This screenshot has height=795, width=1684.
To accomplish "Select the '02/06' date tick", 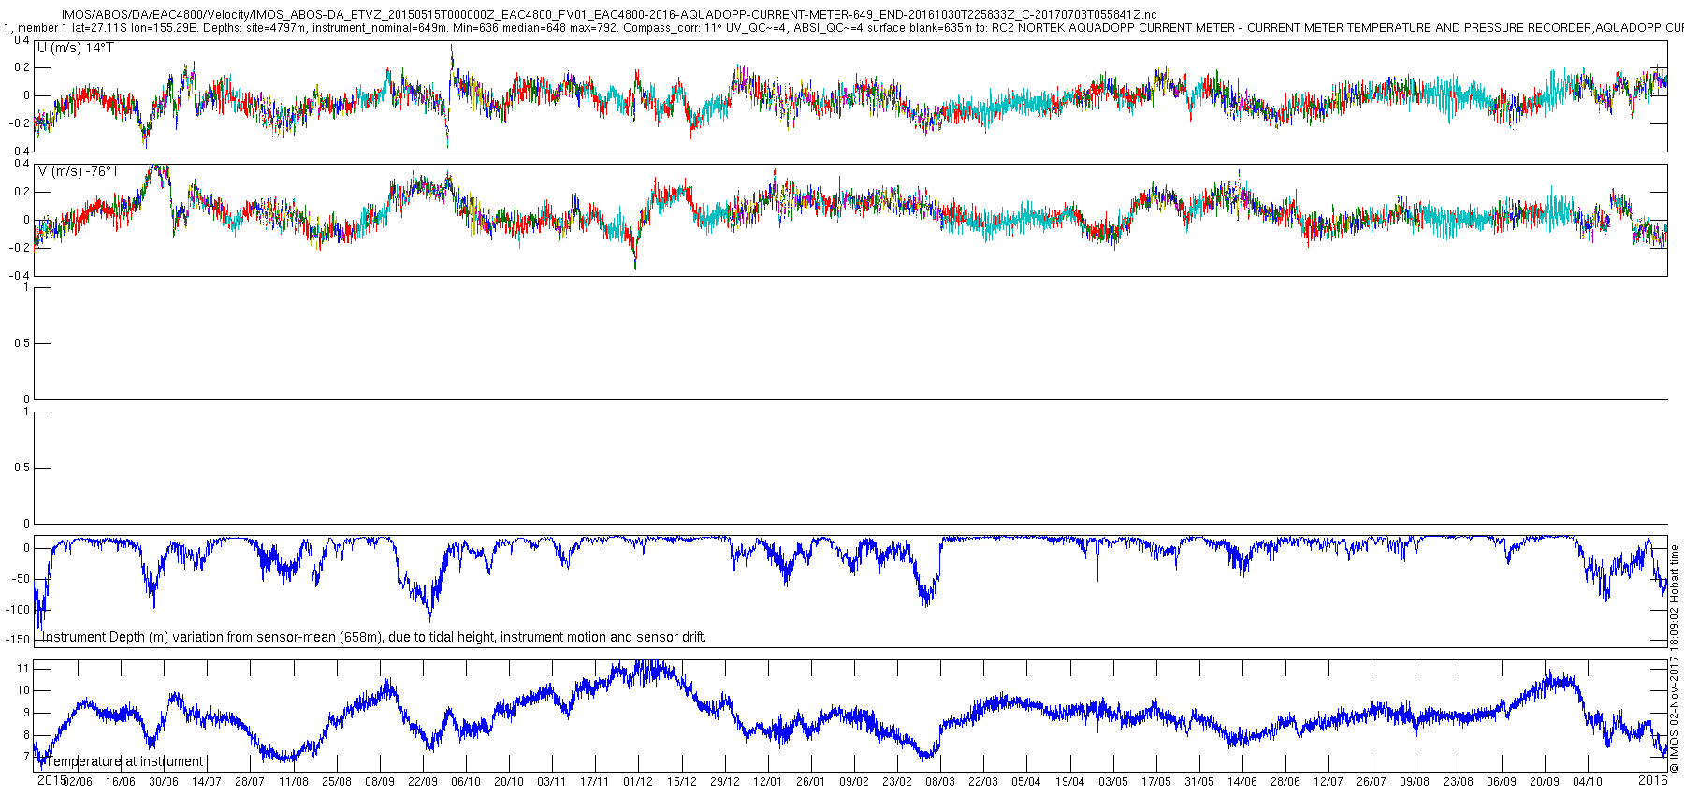I will click(78, 782).
